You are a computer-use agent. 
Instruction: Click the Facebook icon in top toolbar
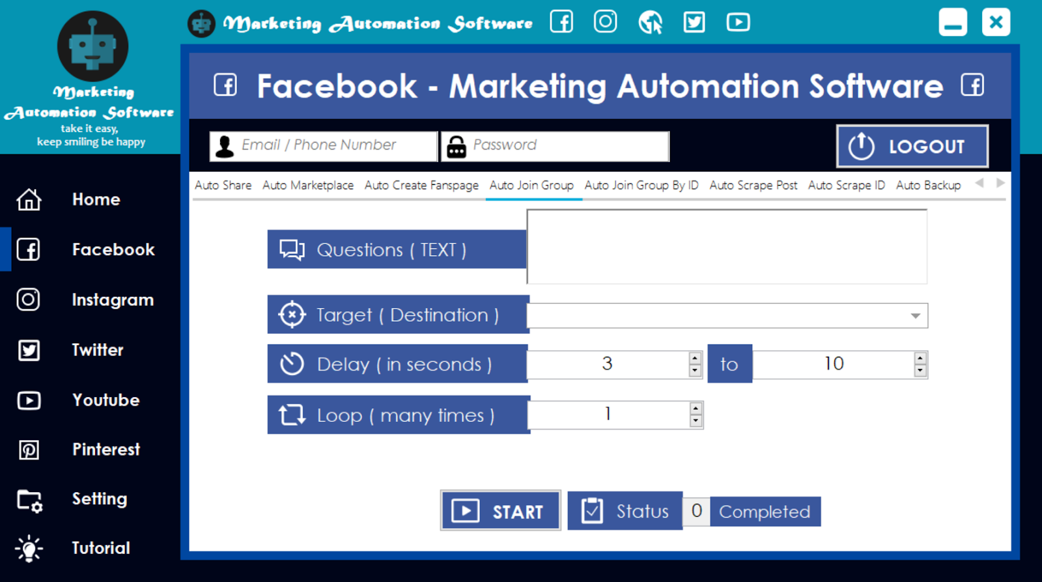[x=561, y=22]
